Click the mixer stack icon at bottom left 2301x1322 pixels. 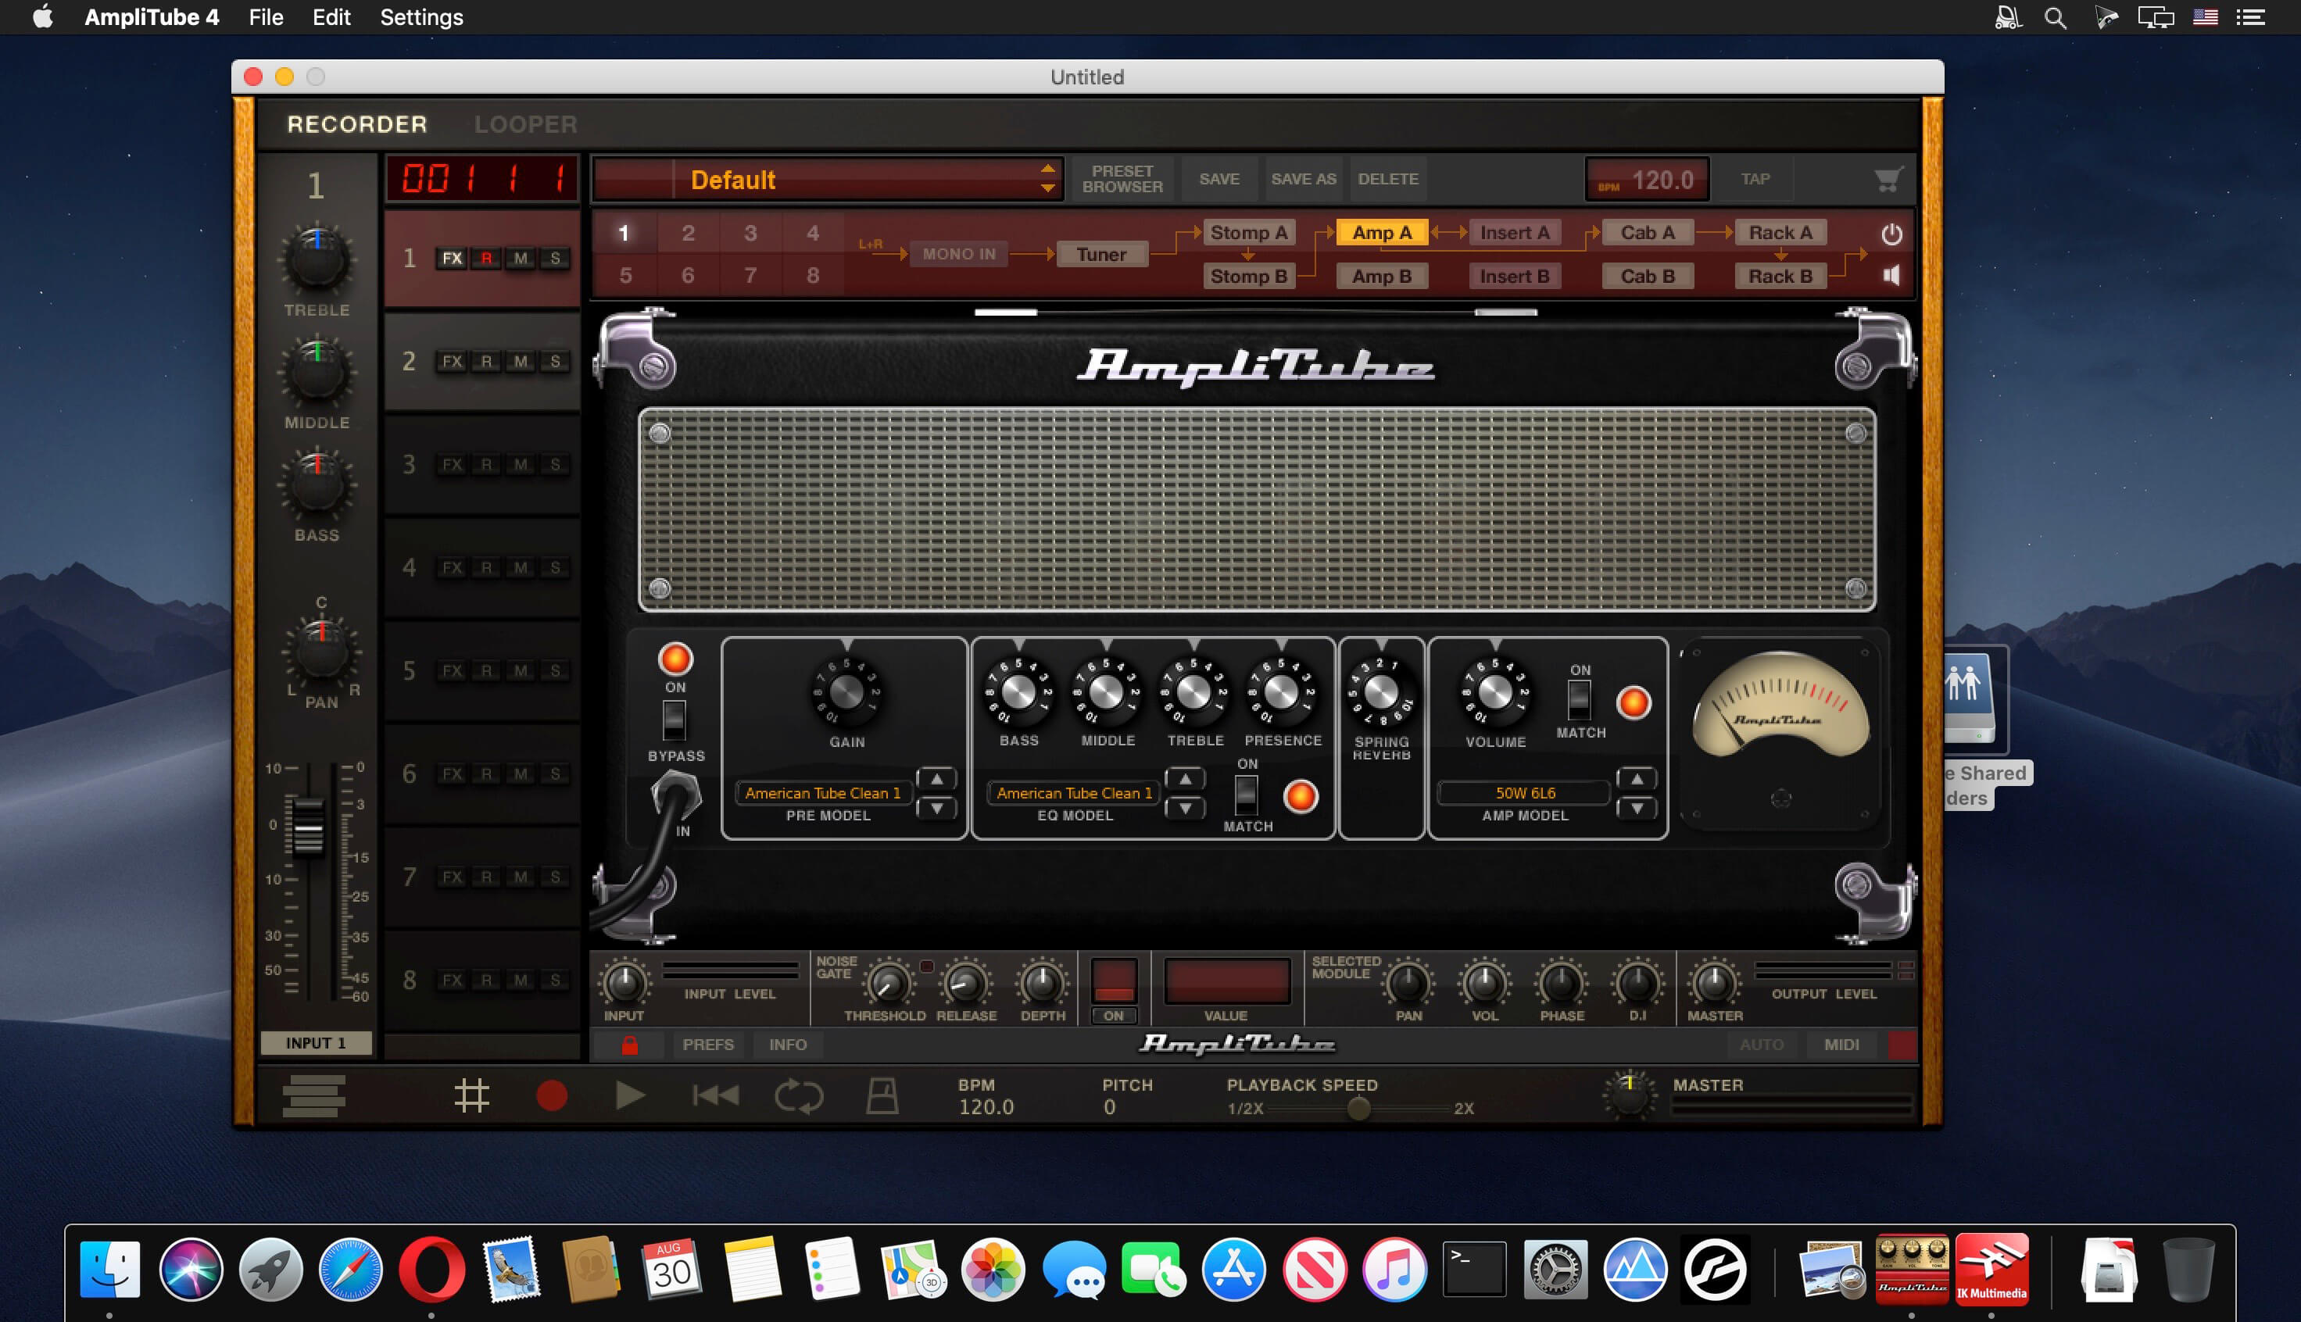tap(313, 1096)
